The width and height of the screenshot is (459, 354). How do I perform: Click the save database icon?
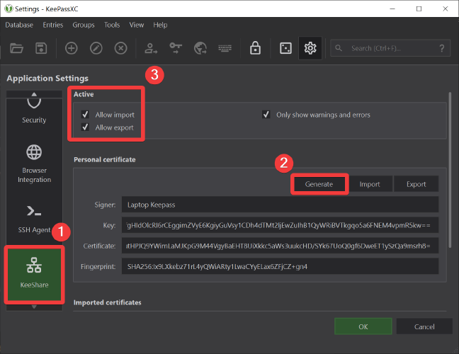pos(42,48)
